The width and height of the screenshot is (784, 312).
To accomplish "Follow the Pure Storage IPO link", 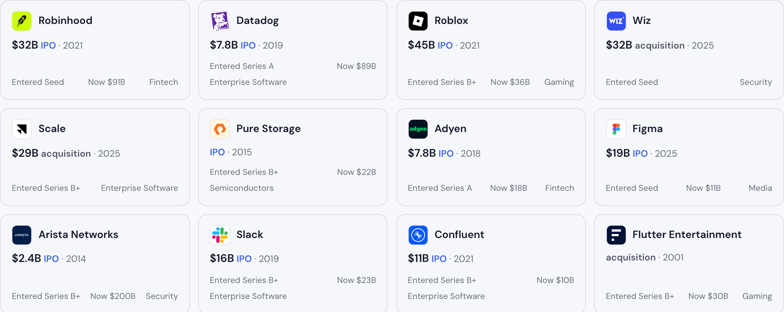I will point(217,152).
